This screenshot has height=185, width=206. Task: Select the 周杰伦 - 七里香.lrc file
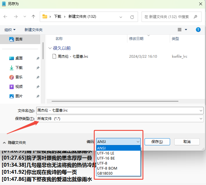(x=73, y=56)
